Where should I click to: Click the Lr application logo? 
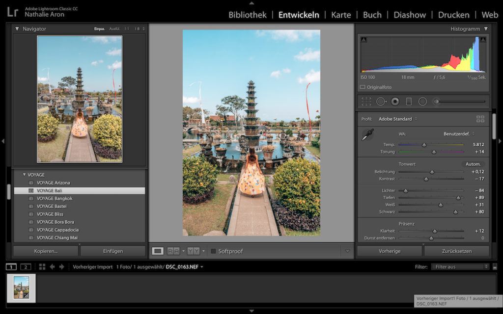point(12,12)
